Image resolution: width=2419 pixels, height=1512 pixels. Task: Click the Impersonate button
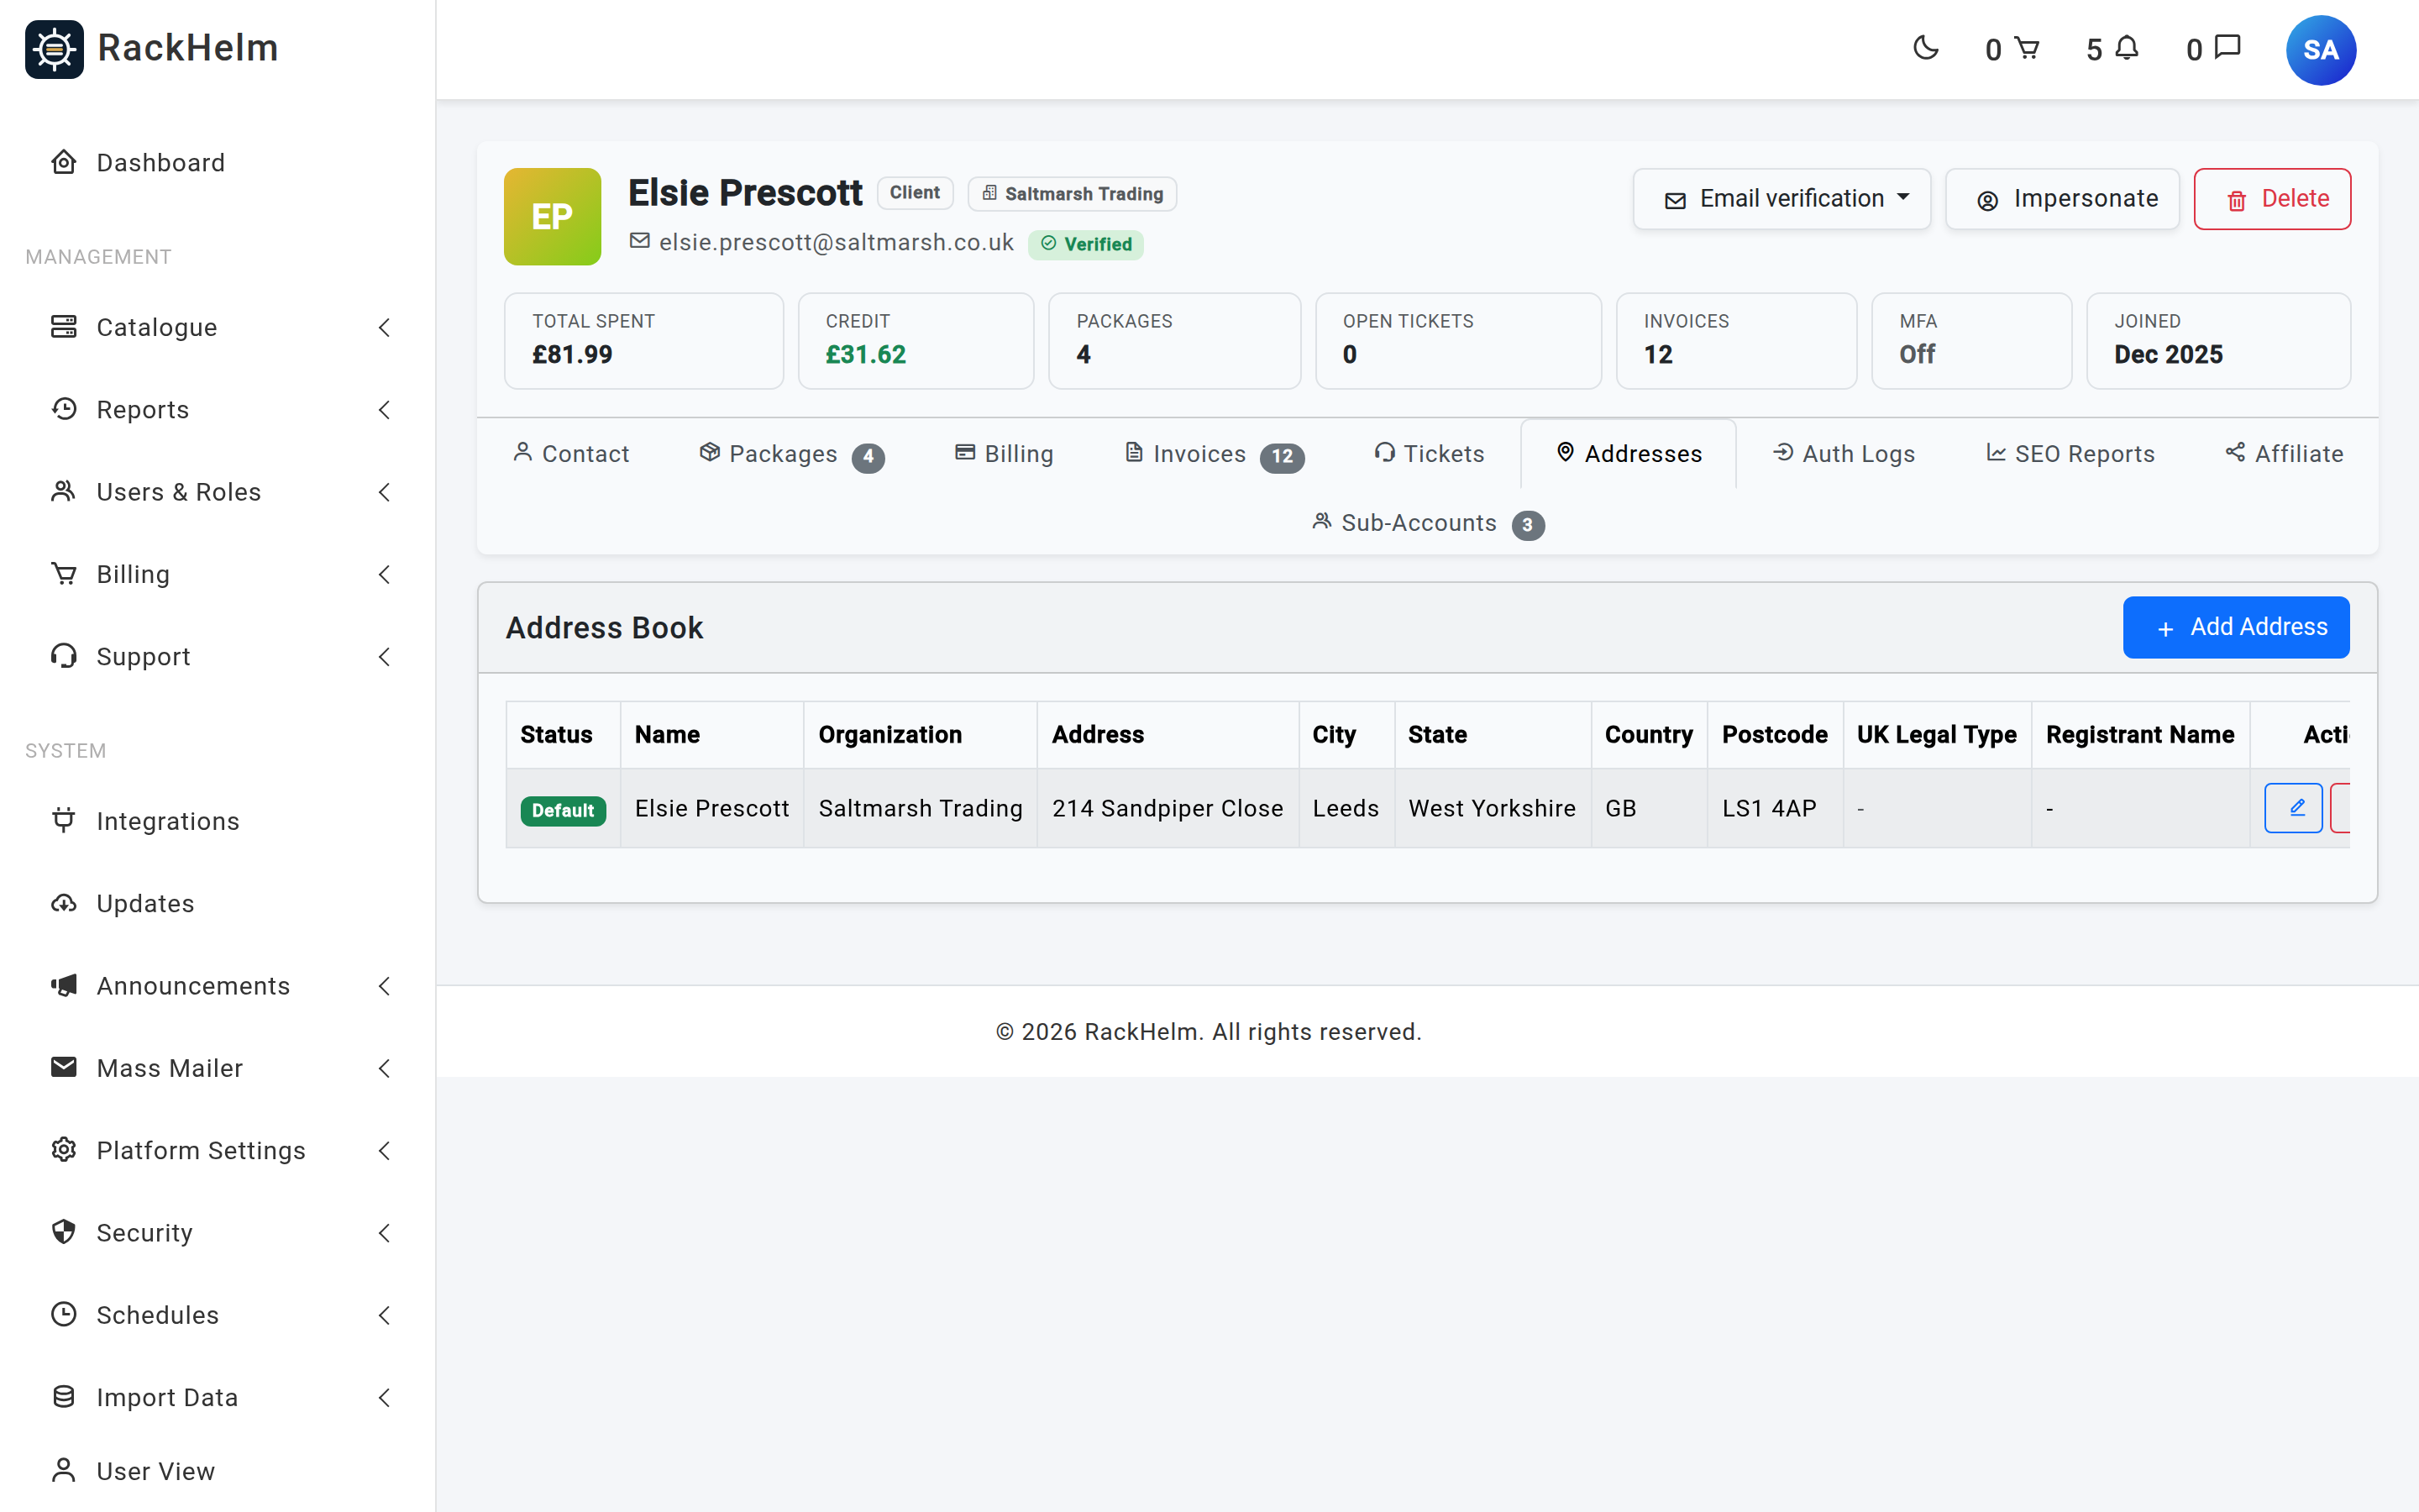2062,199
